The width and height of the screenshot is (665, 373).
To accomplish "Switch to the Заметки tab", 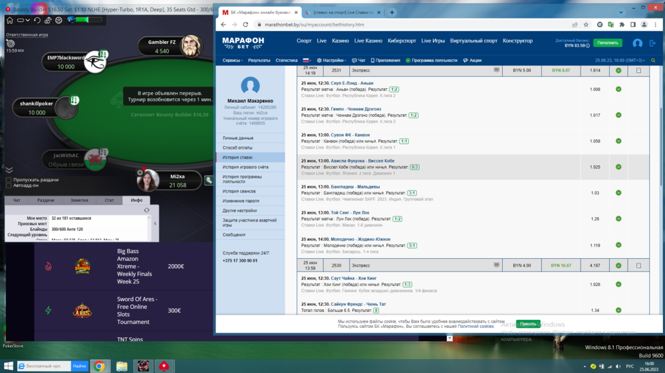I will click(x=79, y=200).
